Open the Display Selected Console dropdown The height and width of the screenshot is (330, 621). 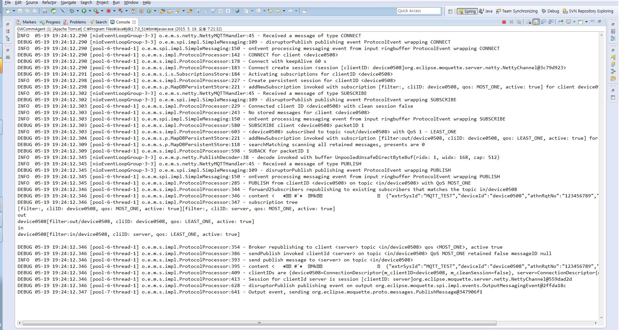coord(574,22)
